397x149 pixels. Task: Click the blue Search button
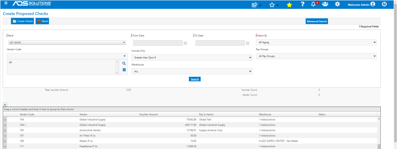195,79
